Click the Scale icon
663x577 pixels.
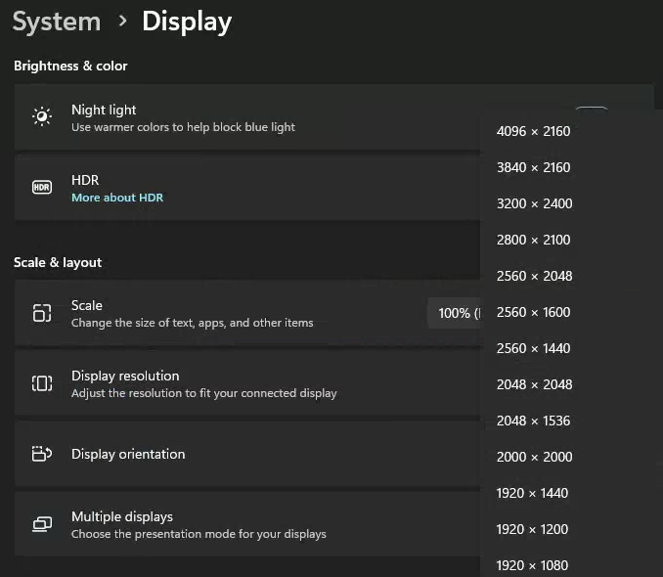[42, 313]
